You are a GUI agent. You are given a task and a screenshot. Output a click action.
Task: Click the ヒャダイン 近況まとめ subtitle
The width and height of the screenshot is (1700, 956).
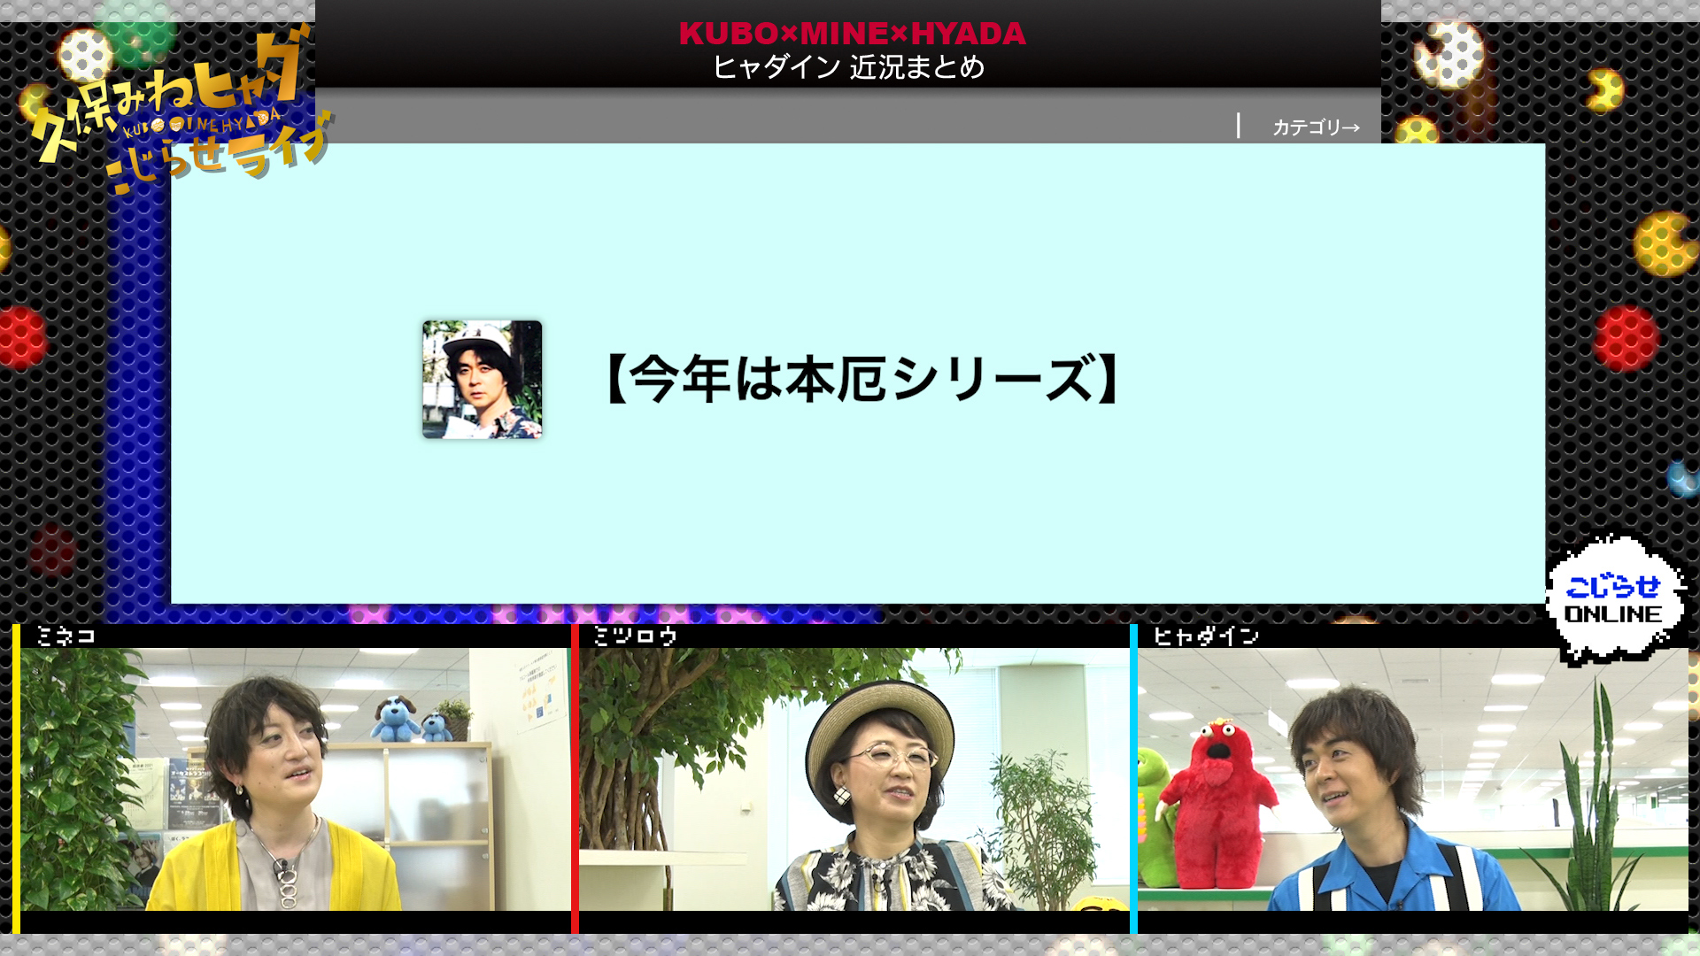tap(848, 67)
